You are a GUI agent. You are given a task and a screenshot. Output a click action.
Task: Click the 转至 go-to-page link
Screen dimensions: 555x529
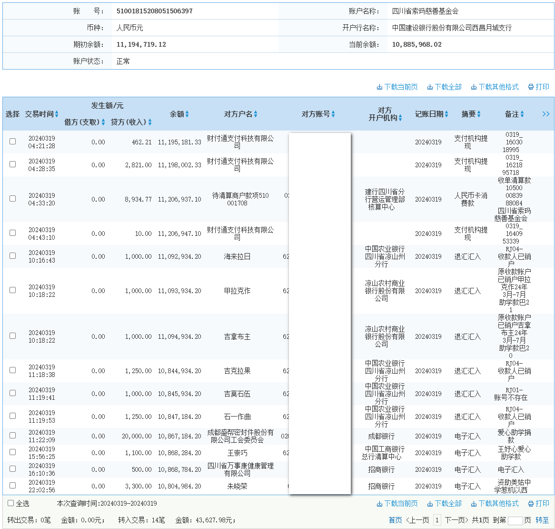click(542, 520)
